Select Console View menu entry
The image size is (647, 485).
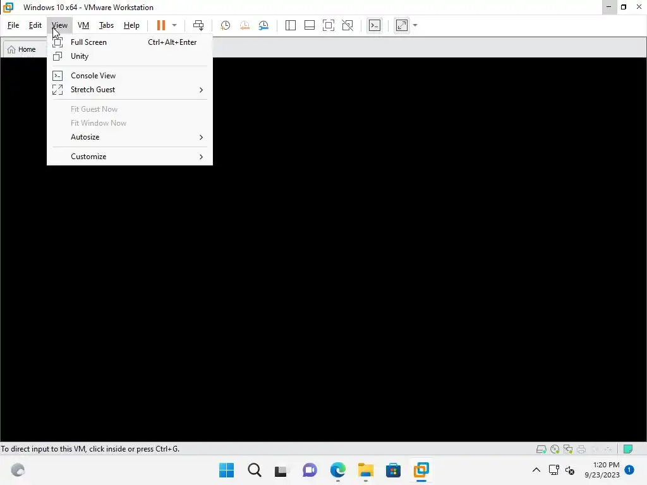130,76
